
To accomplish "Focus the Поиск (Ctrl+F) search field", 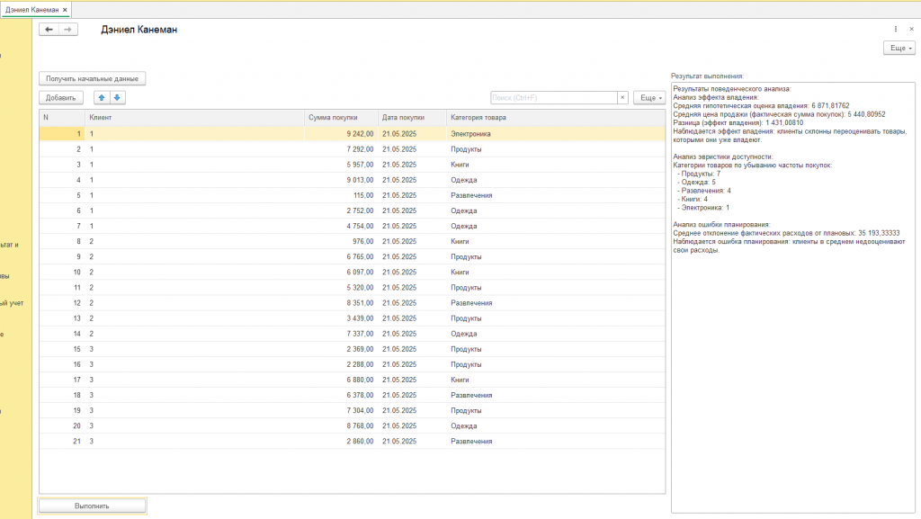I will [554, 97].
